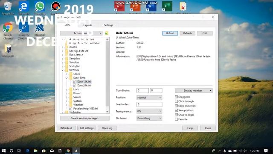Click the Load order input field
This screenshot has height=154, width=273.
149,104
